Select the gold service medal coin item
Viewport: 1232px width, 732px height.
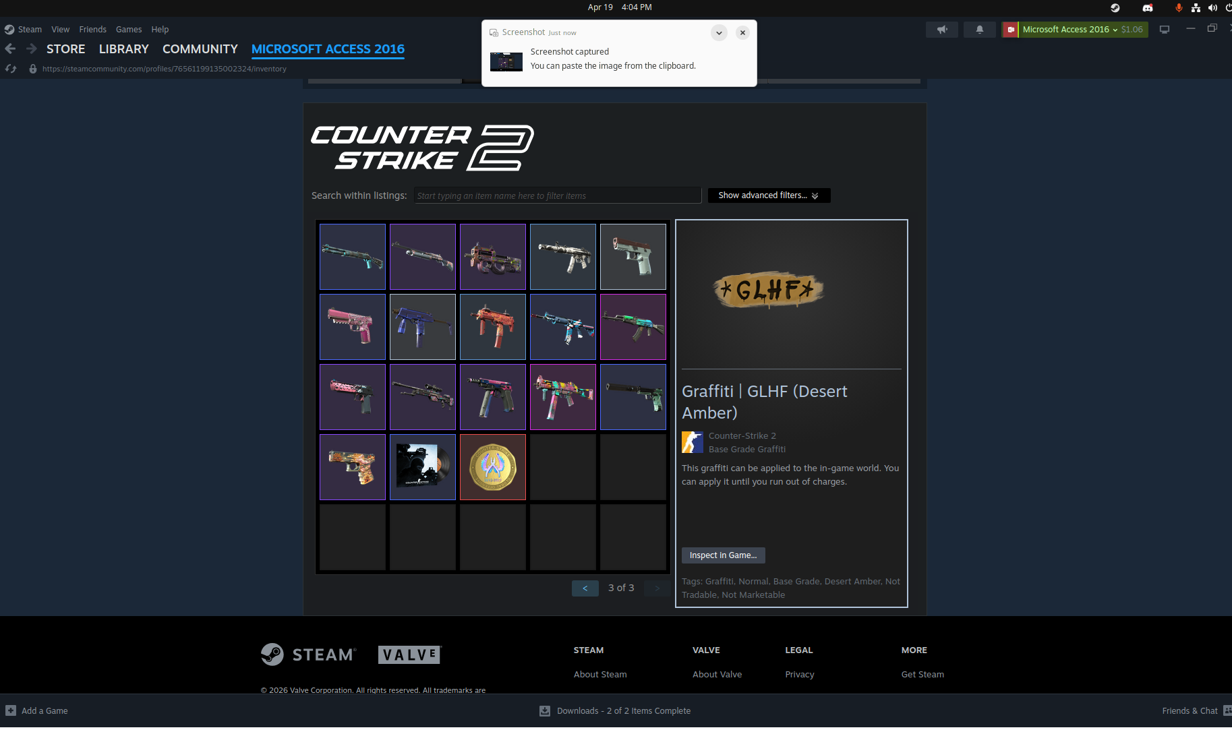(493, 467)
